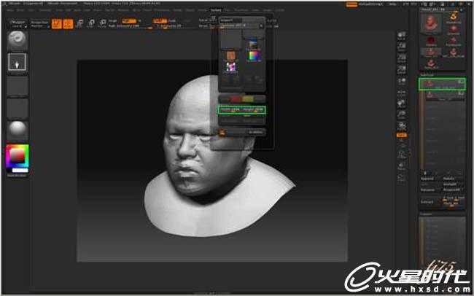The image size is (474, 296).
Task: Select the Rotate tool in top toolbar
Action: (x=103, y=23)
